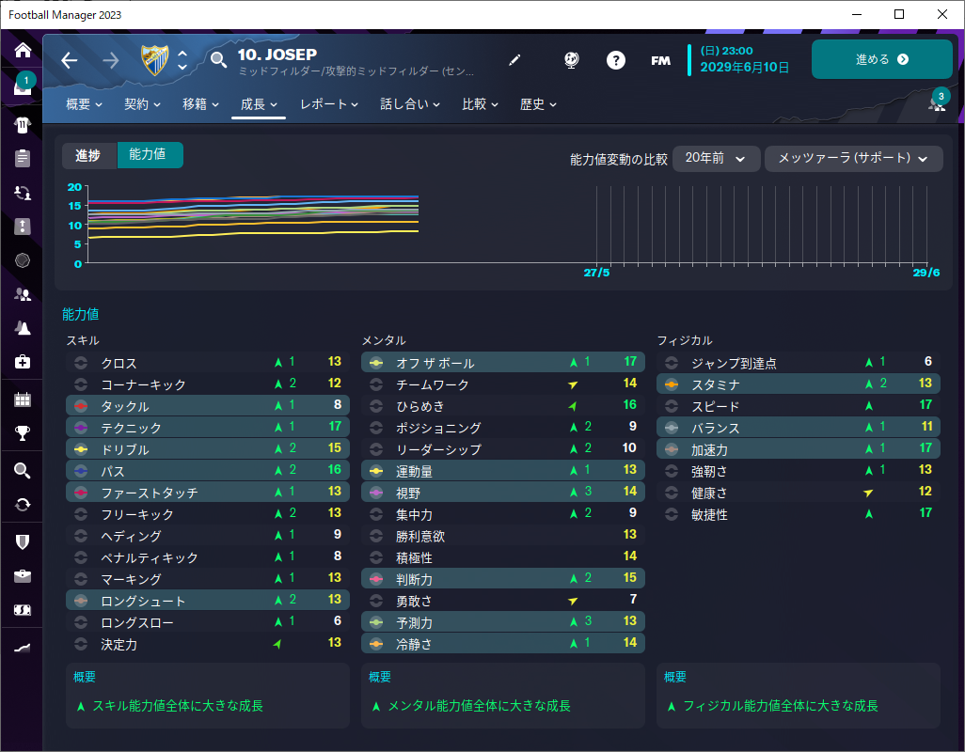Open the Medical Centre kit icon

click(23, 362)
